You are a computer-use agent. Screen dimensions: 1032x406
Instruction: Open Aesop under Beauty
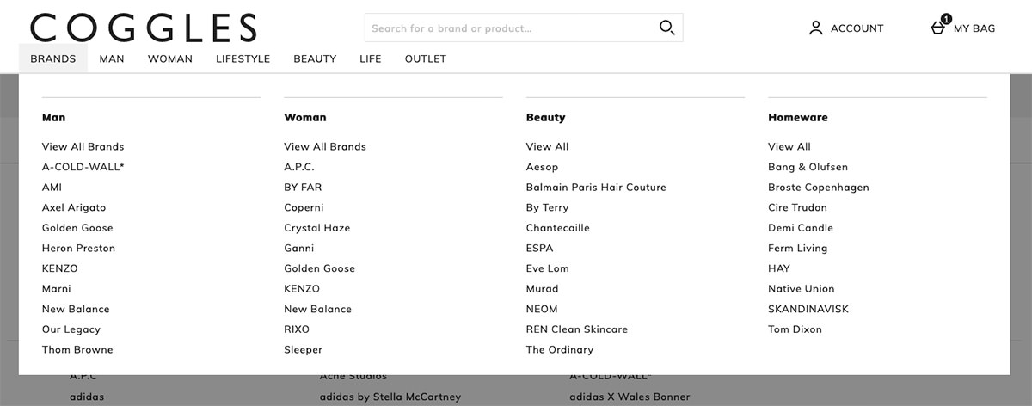coord(542,167)
